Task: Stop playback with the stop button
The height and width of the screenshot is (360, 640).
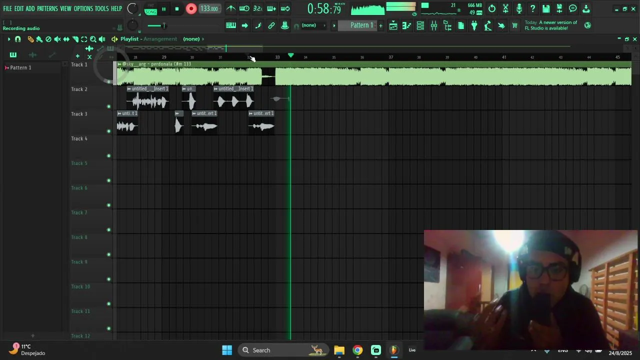Action: [x=177, y=9]
